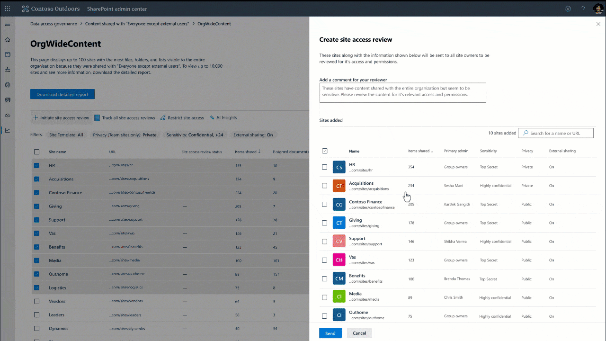The height and width of the screenshot is (341, 606).
Task: Collapse the left navigation via hamburger icon
Action: (7, 23)
